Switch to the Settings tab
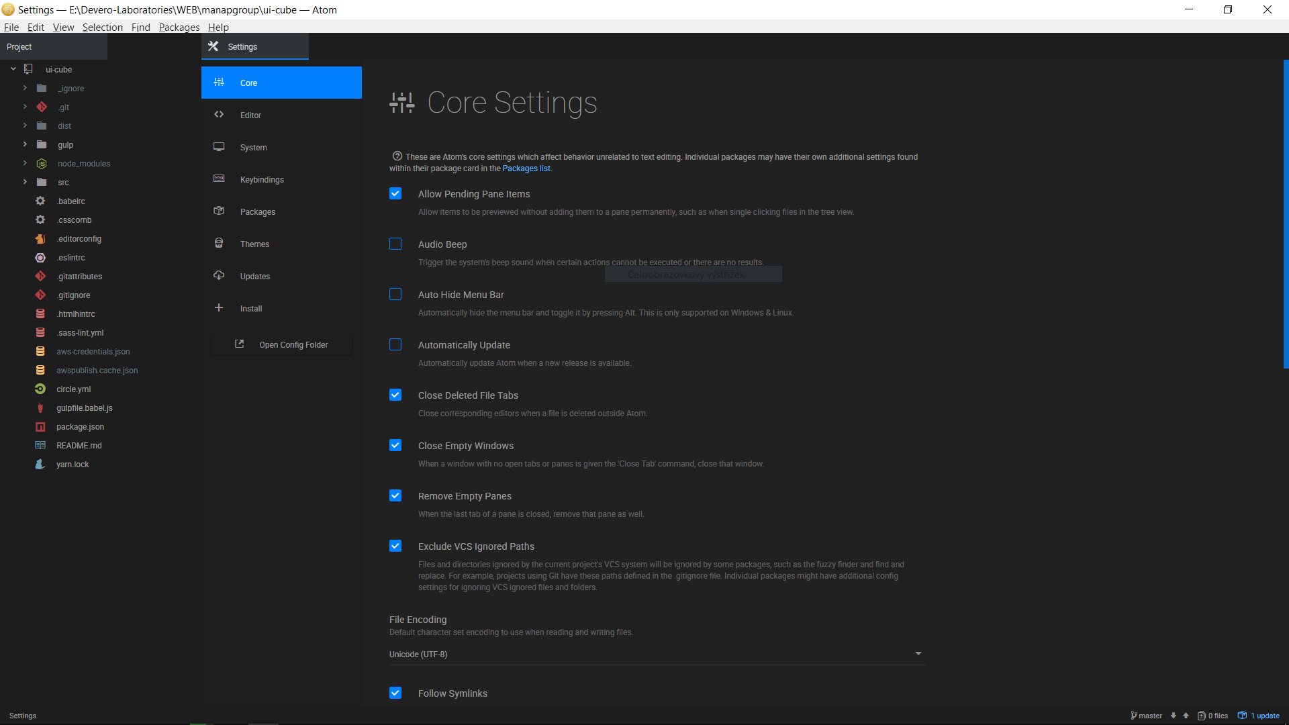This screenshot has height=725, width=1289. (x=242, y=46)
